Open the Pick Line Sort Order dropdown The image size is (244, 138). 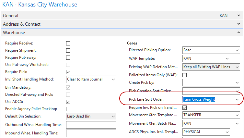pyautogui.click(x=237, y=99)
